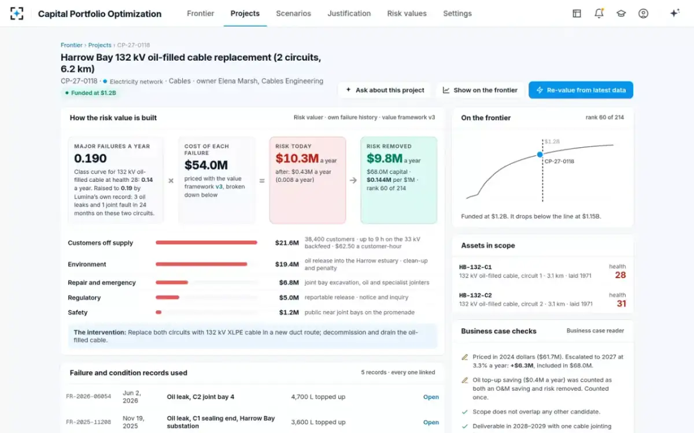The height and width of the screenshot is (433, 694).
Task: Click the blue CP-27-0118 point on frontier chart
Action: tap(540, 155)
